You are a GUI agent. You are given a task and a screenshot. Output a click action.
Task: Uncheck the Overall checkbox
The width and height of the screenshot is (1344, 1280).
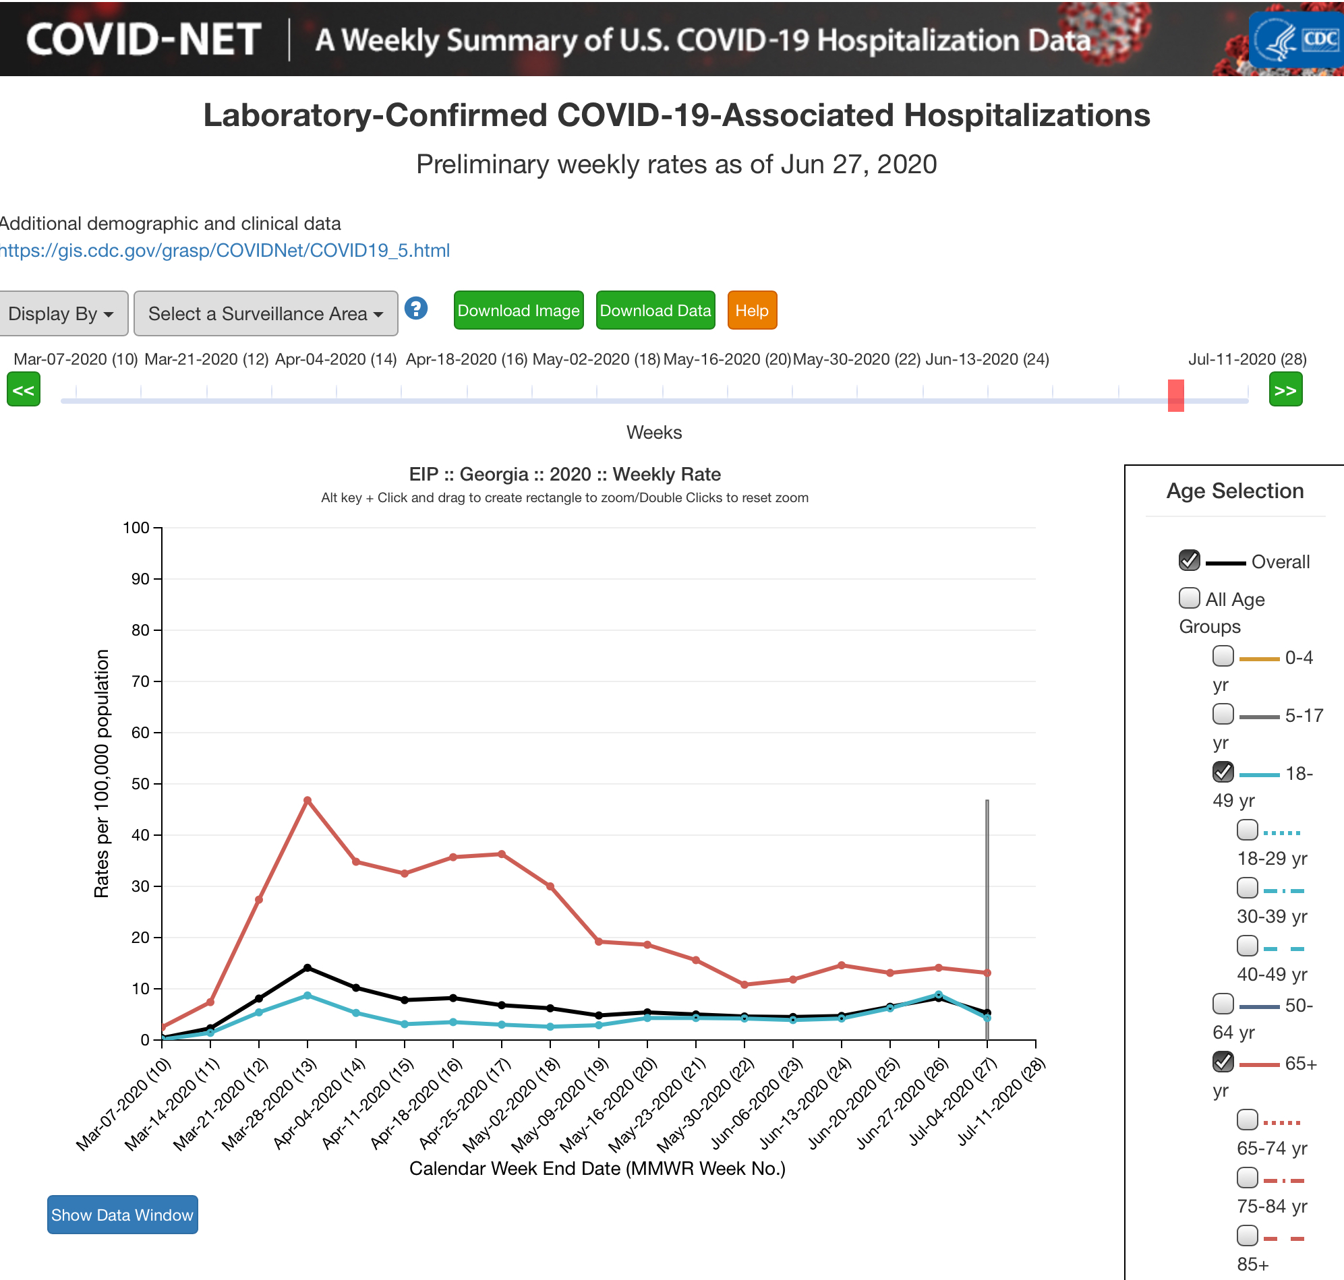1189,560
